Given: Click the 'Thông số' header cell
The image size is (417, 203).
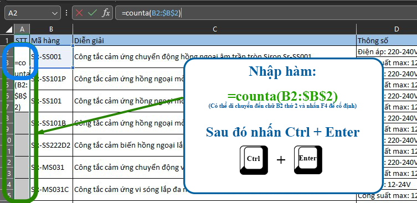Looking at the screenshot, I should pyautogui.click(x=387, y=40).
